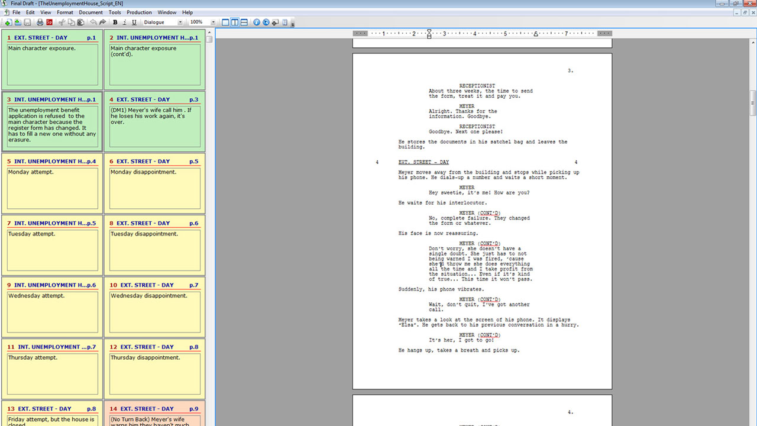Select scene card 5 Monday attempt
Screen dimensions: 757x426
[x=52, y=183]
